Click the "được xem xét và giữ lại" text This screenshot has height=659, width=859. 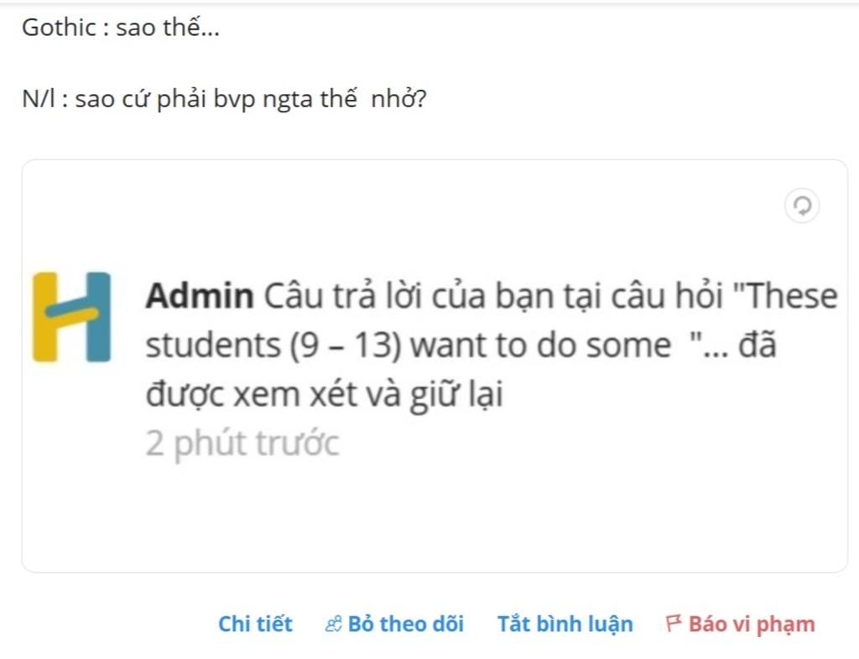pos(325,395)
